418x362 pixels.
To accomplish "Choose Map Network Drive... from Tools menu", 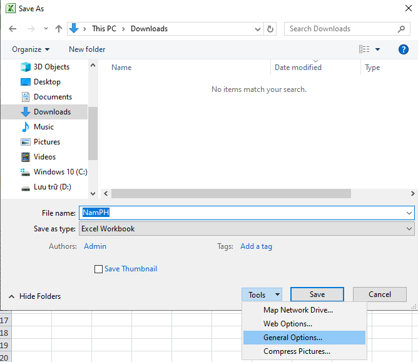I will (x=304, y=310).
